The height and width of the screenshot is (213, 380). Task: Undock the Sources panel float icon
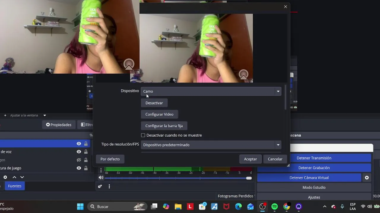[91, 135]
